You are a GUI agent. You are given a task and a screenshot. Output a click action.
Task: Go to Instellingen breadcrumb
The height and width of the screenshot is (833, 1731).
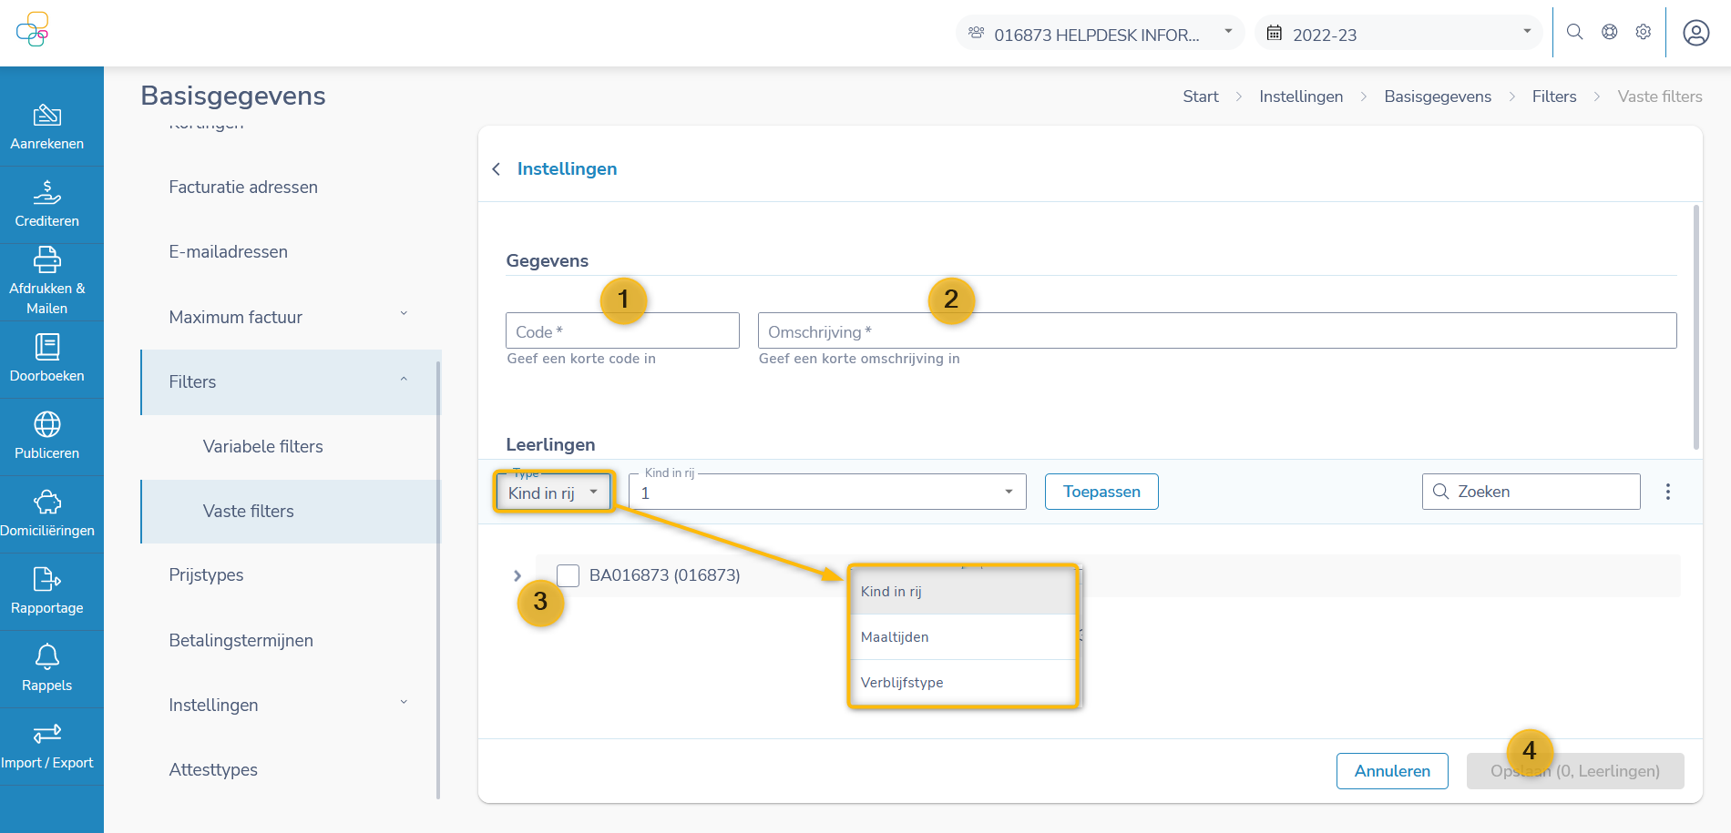tap(1301, 97)
